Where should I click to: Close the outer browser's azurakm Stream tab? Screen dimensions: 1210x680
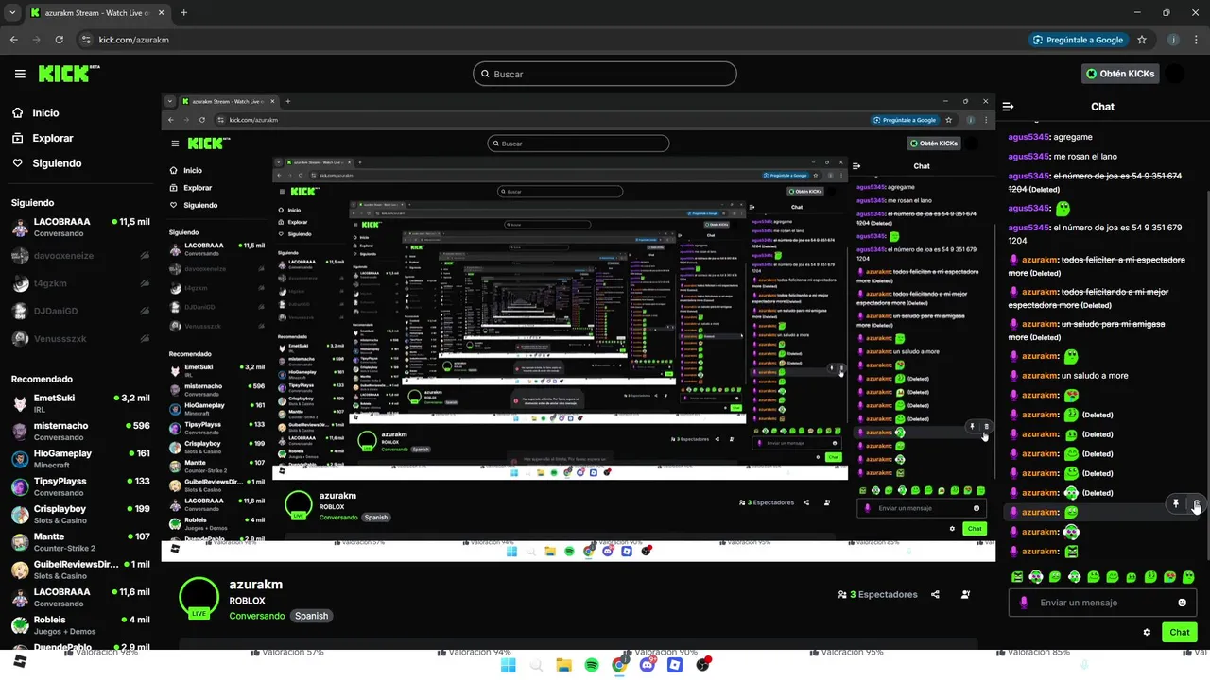(x=159, y=13)
